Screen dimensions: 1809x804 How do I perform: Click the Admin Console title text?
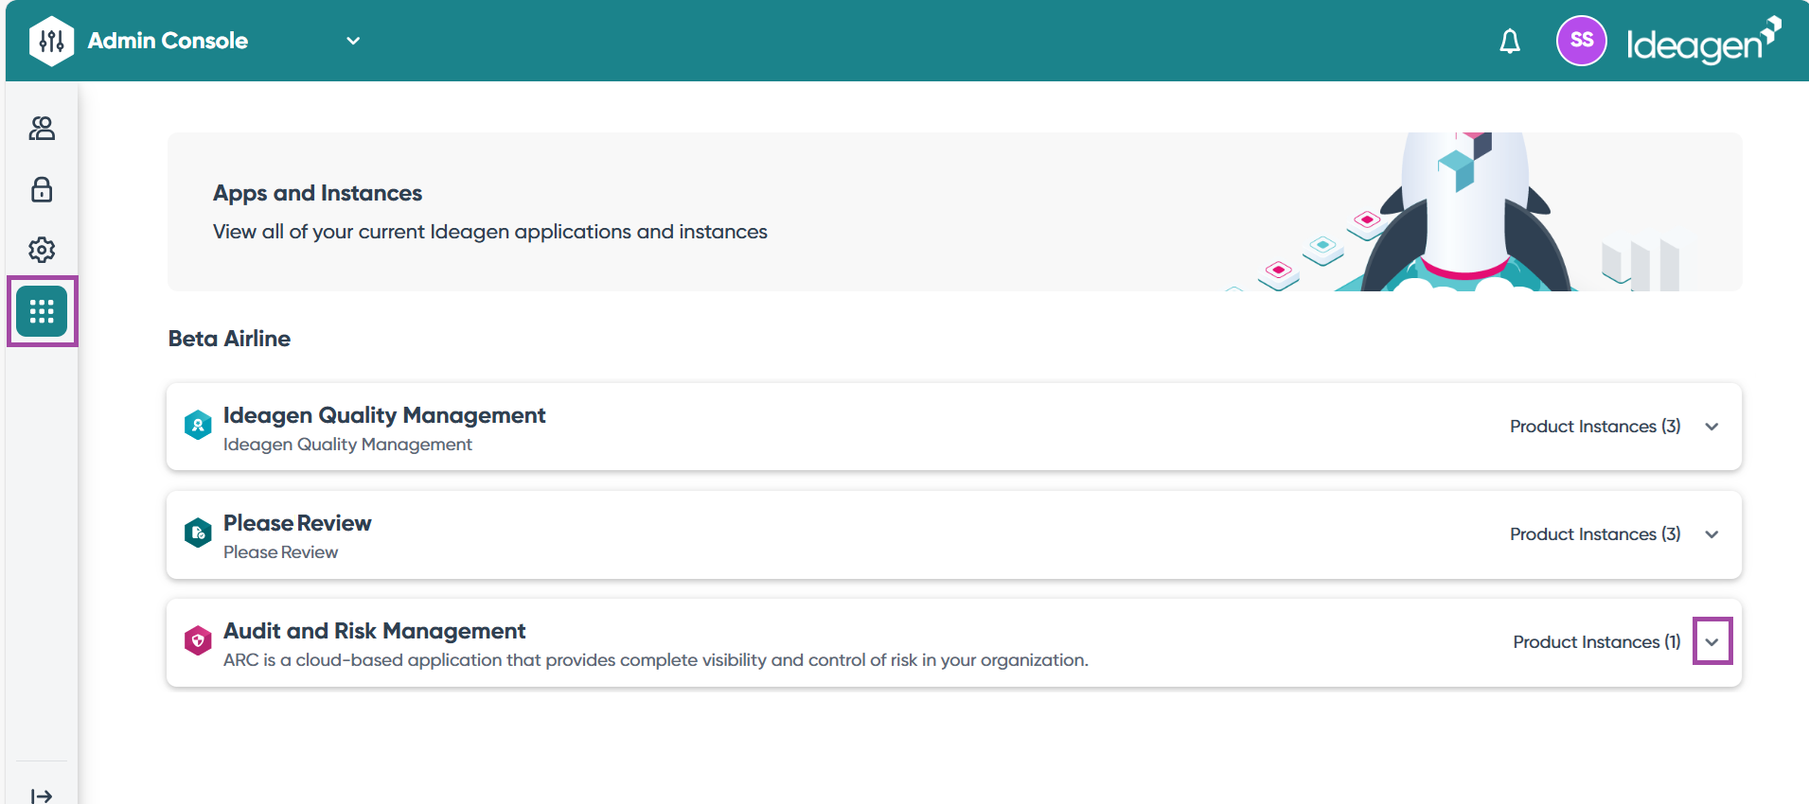pyautogui.click(x=168, y=41)
